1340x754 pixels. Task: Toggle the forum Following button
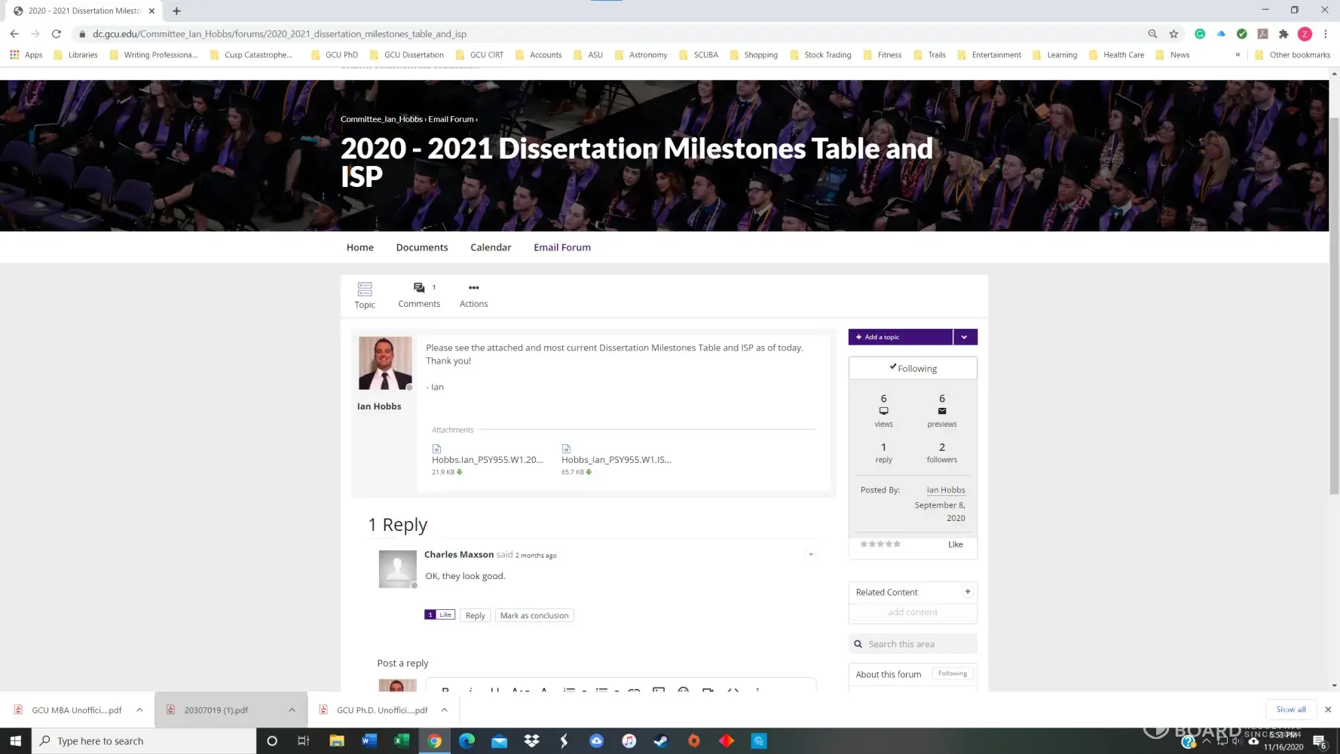tap(952, 674)
